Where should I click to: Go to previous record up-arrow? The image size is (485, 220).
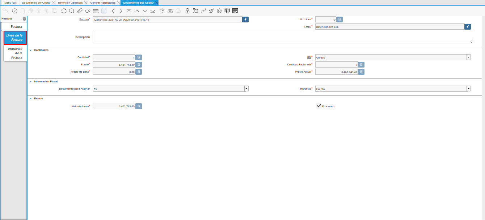click(x=137, y=11)
